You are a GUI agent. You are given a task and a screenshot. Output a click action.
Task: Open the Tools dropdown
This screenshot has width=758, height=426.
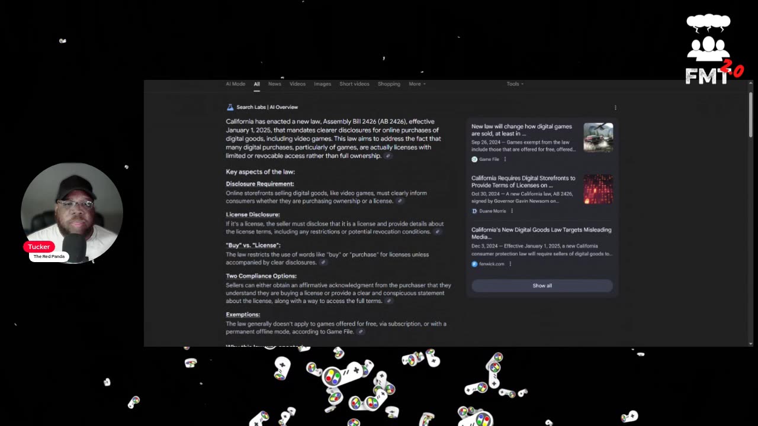click(515, 84)
